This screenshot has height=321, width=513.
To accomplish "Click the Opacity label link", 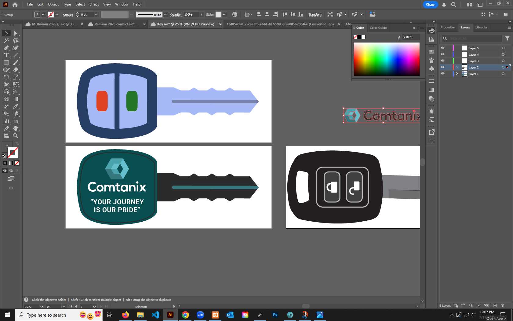I will pos(176,14).
